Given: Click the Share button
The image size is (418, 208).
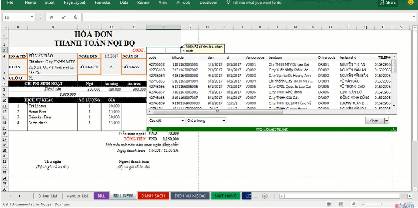Looking at the screenshot, I should pyautogui.click(x=388, y=3).
